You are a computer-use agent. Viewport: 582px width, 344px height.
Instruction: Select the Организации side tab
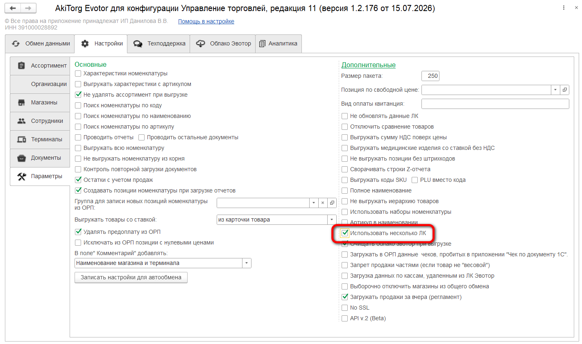pyautogui.click(x=40, y=84)
